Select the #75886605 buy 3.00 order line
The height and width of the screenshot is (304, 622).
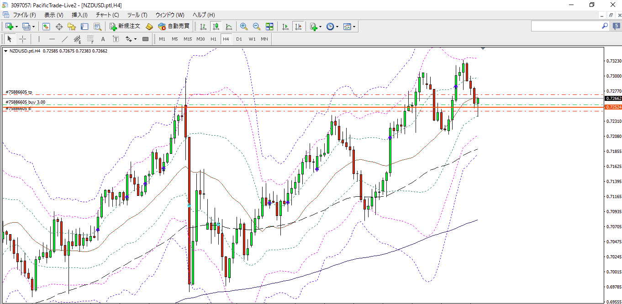click(25, 102)
